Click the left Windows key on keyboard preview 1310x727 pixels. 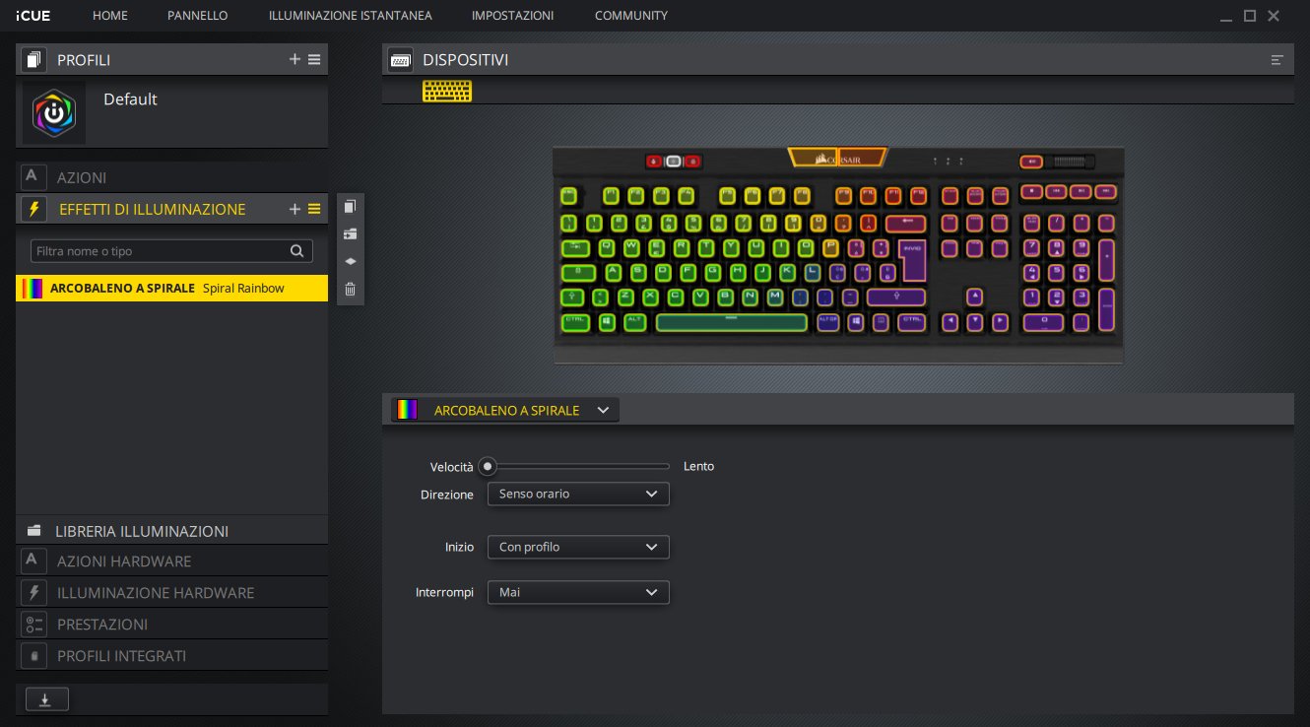(608, 322)
